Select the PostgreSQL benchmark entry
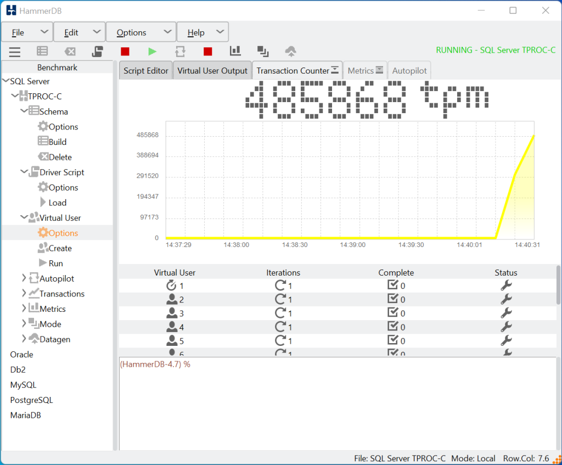Screen dimensions: 562x465 point(31,400)
